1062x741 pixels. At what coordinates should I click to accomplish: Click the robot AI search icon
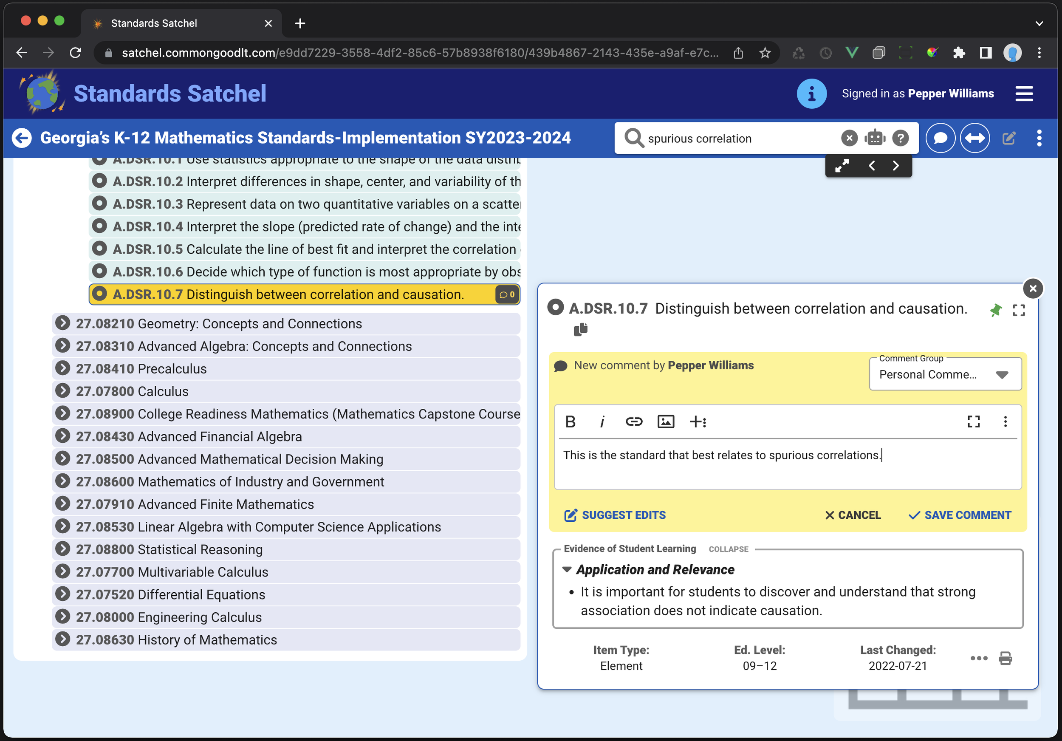tap(875, 138)
